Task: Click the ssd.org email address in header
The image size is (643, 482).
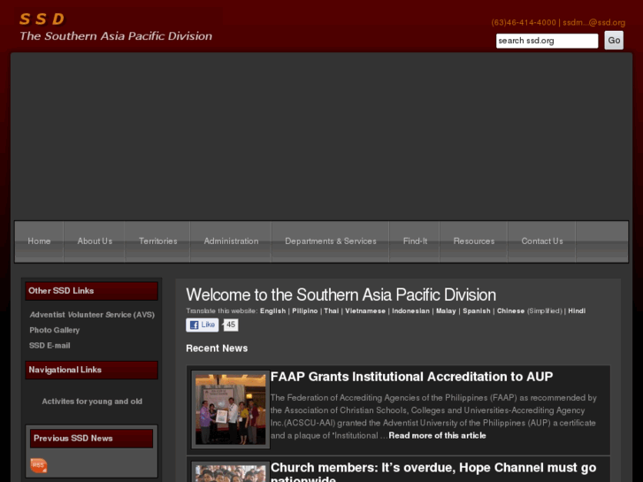Action: click(x=593, y=23)
